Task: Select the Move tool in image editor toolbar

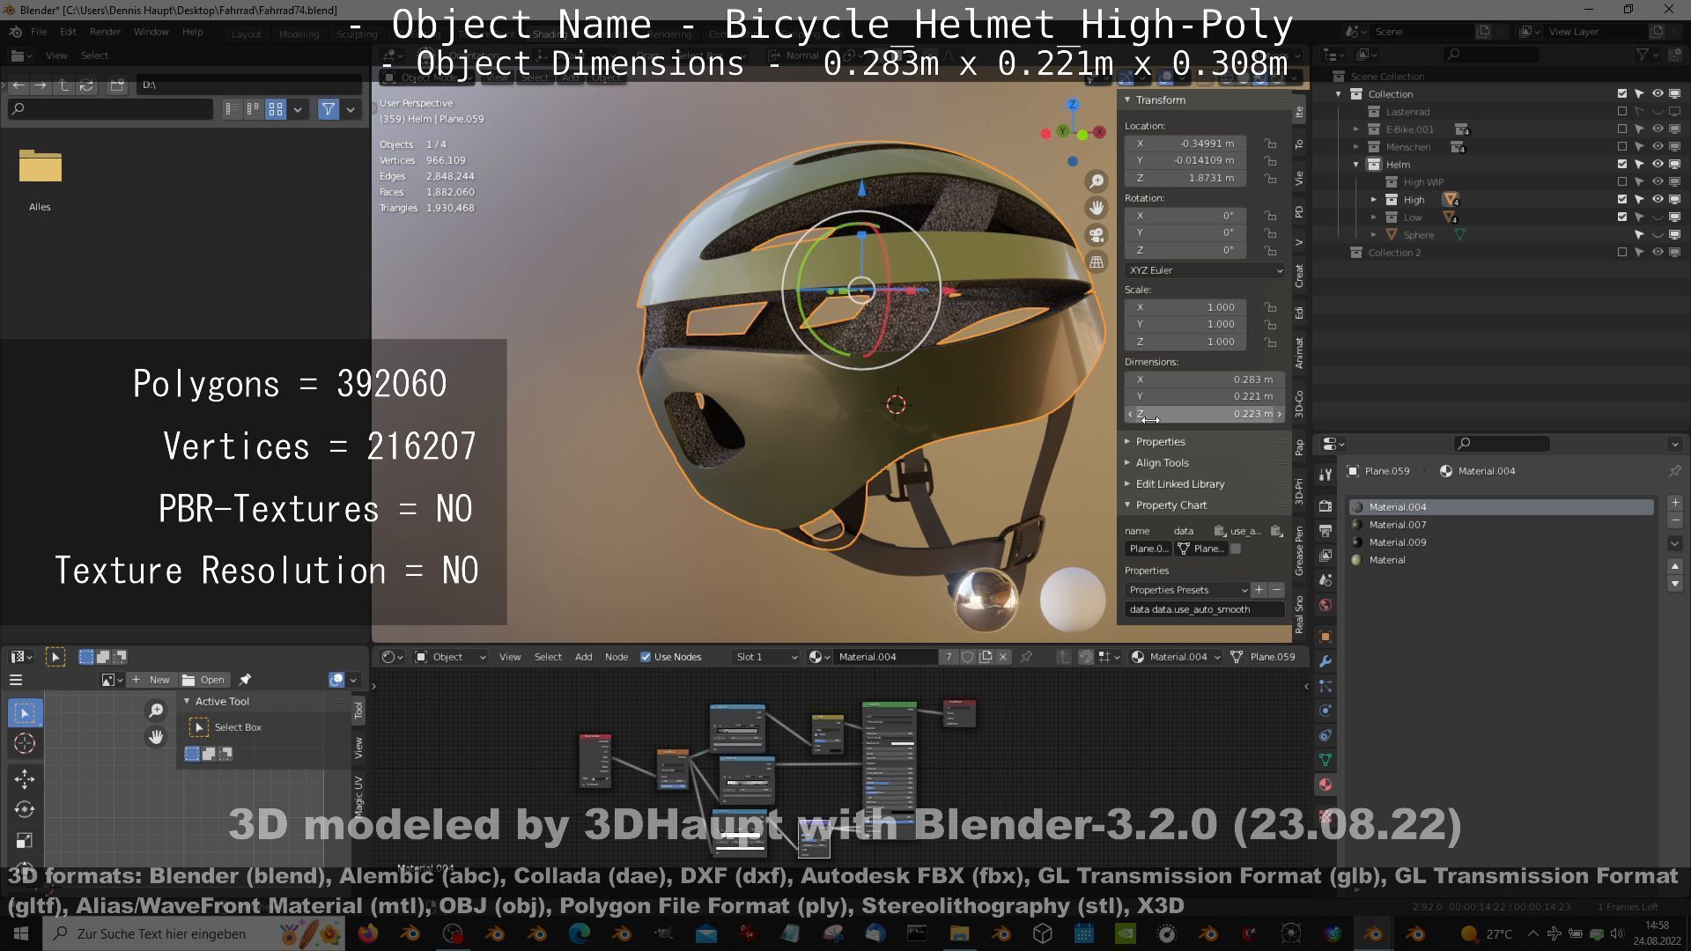Action: tap(25, 778)
